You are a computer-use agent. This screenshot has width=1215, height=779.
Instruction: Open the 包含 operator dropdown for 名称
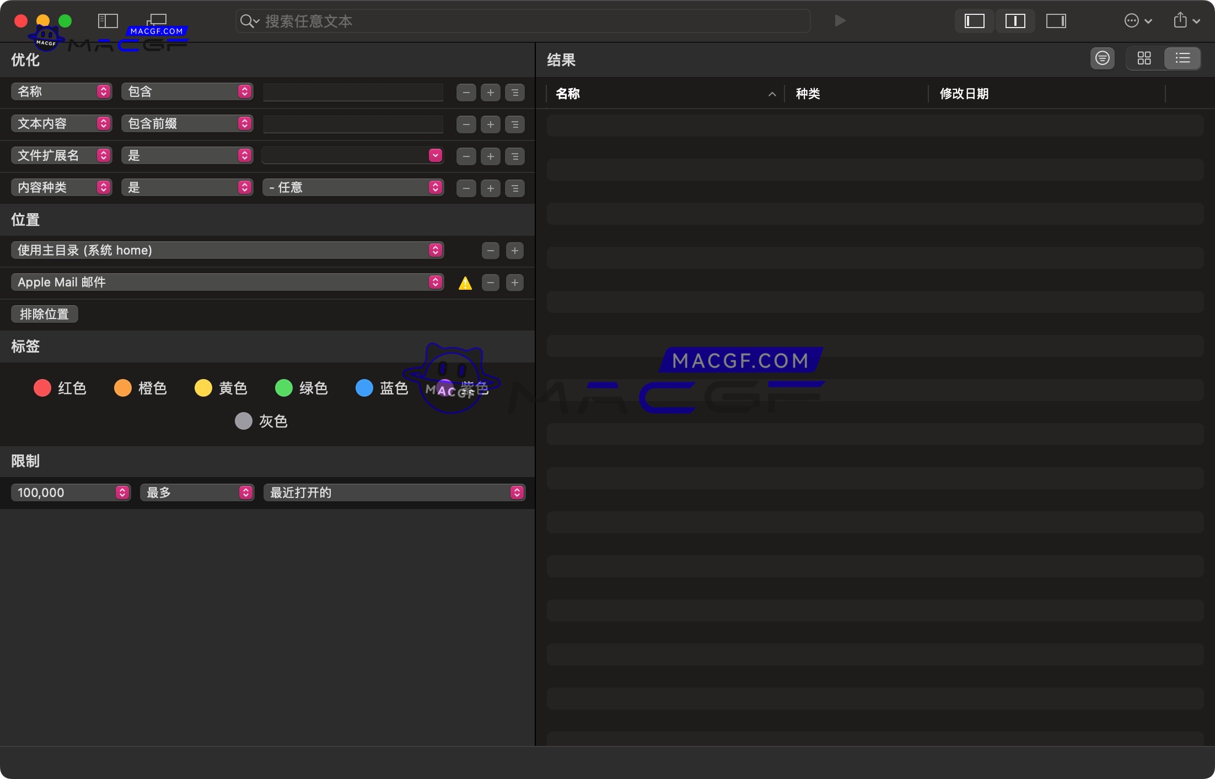coord(187,91)
